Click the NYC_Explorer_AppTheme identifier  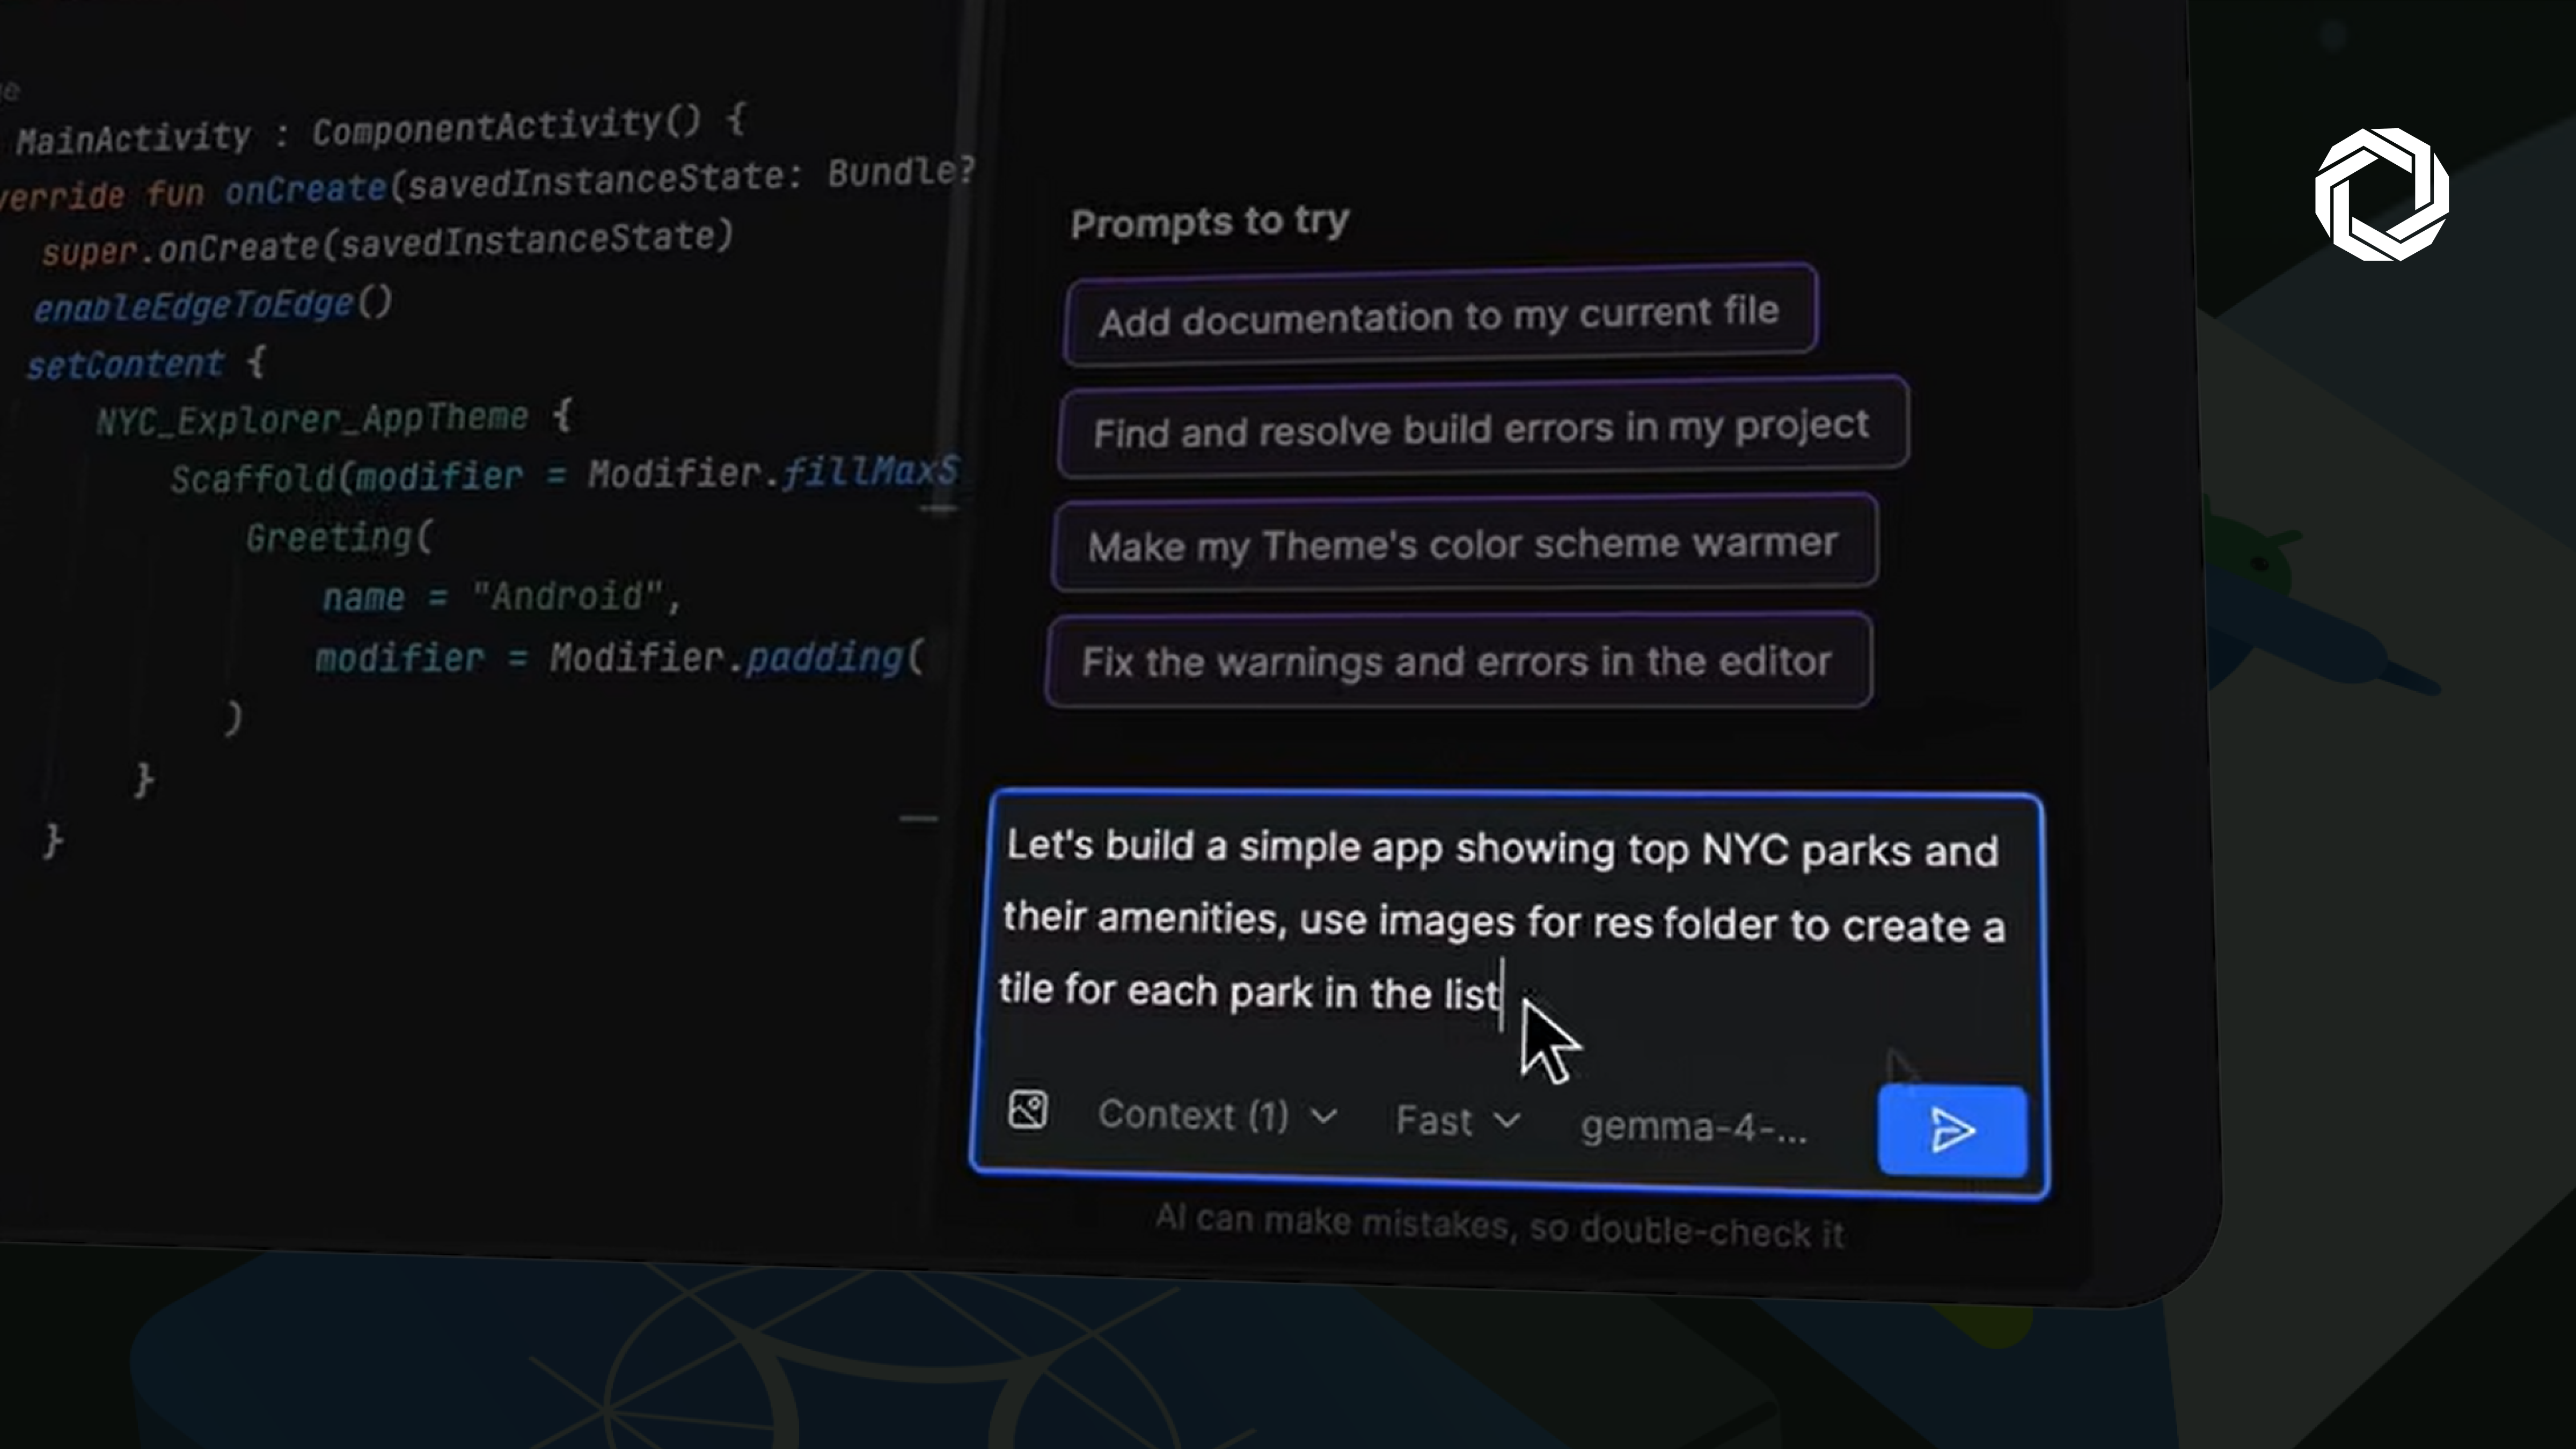[x=312, y=418]
